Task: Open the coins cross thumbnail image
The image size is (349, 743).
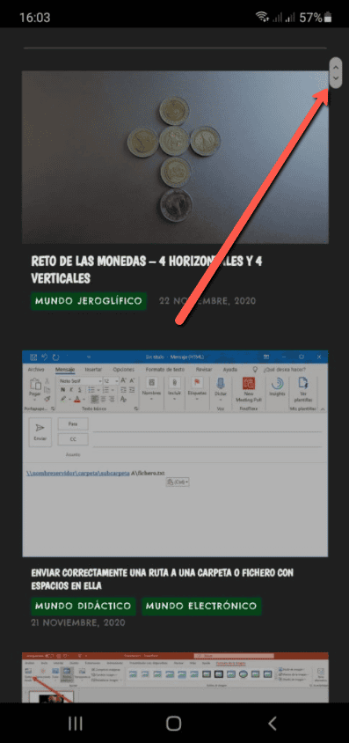Action: tap(175, 158)
